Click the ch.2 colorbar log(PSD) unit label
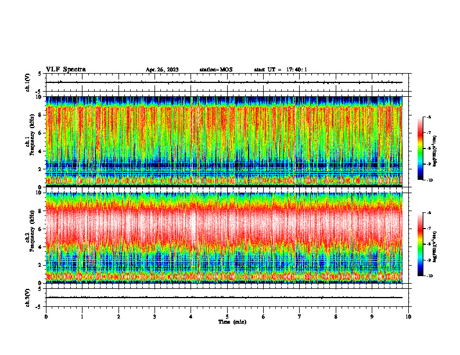The image size is (460, 355). (434, 247)
